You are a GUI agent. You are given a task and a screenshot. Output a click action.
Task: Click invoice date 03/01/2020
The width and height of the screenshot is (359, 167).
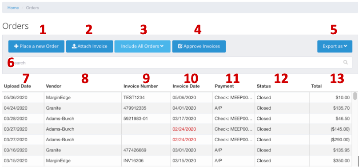coord(184,150)
